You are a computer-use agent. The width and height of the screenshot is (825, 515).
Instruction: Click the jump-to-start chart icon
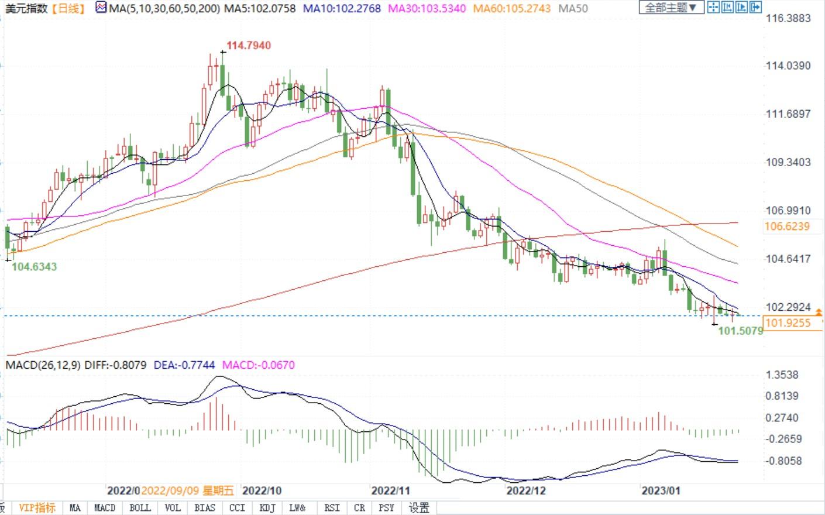click(x=727, y=8)
